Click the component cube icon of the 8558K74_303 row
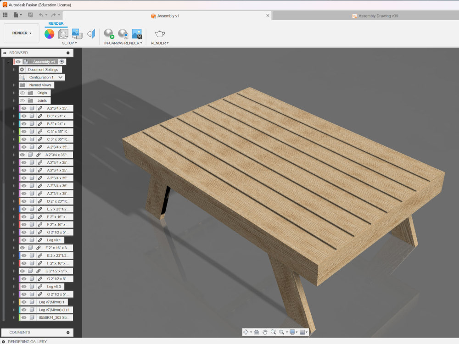The image size is (459, 344). [32, 318]
